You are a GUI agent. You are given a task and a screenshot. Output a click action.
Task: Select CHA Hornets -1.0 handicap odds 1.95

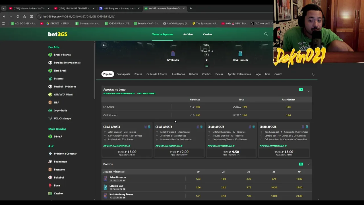(195, 115)
